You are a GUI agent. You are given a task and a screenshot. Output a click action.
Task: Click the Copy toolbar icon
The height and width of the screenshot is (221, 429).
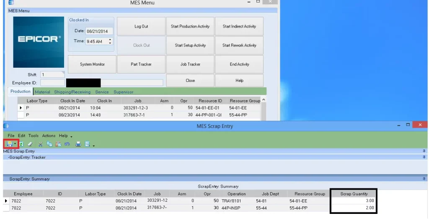pyautogui.click(x=49, y=144)
